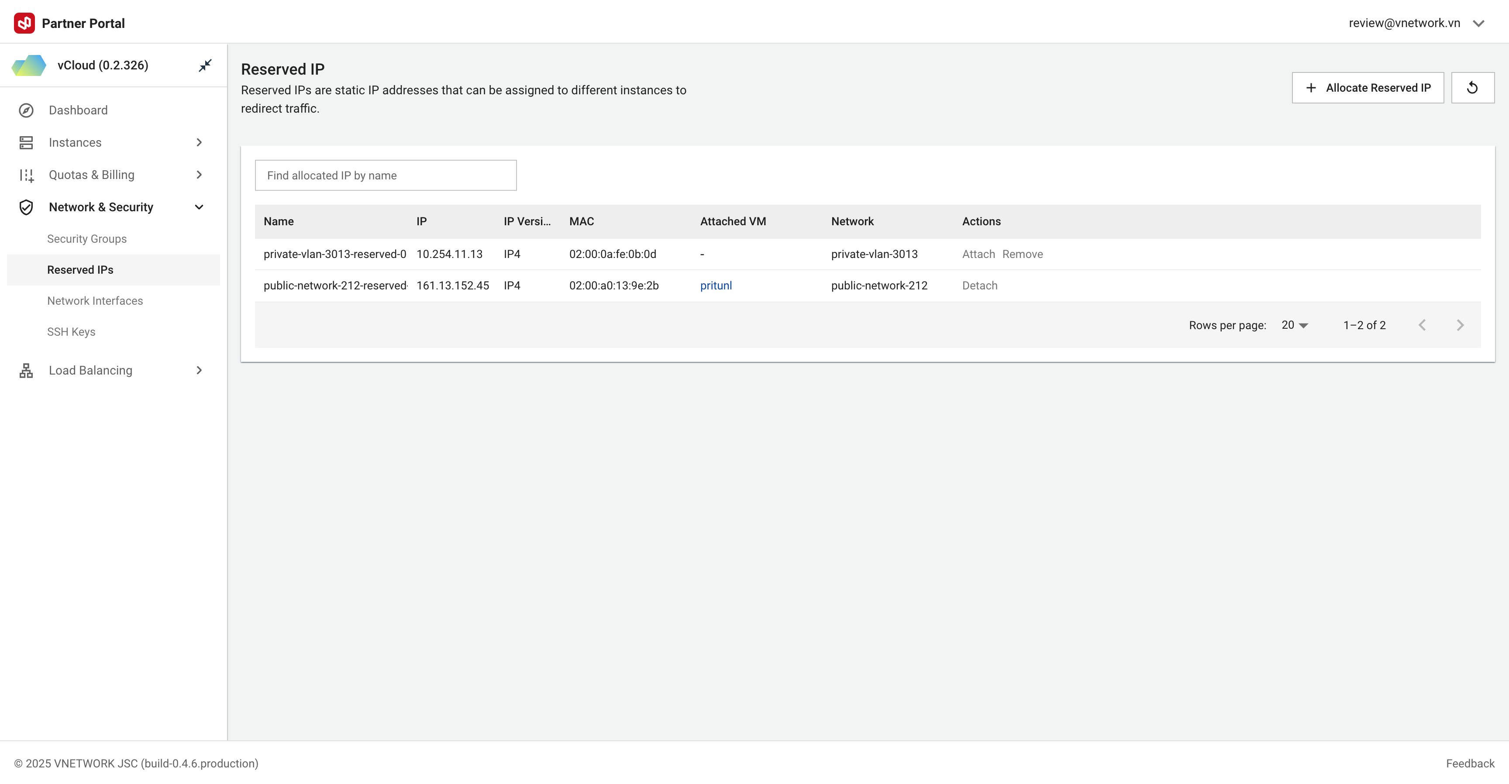Image resolution: width=1509 pixels, height=784 pixels.
Task: Click the refresh icon button
Action: 1472,88
